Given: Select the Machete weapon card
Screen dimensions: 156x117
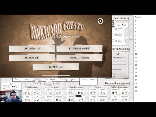Looking at the screenshot, I should coord(71,98).
